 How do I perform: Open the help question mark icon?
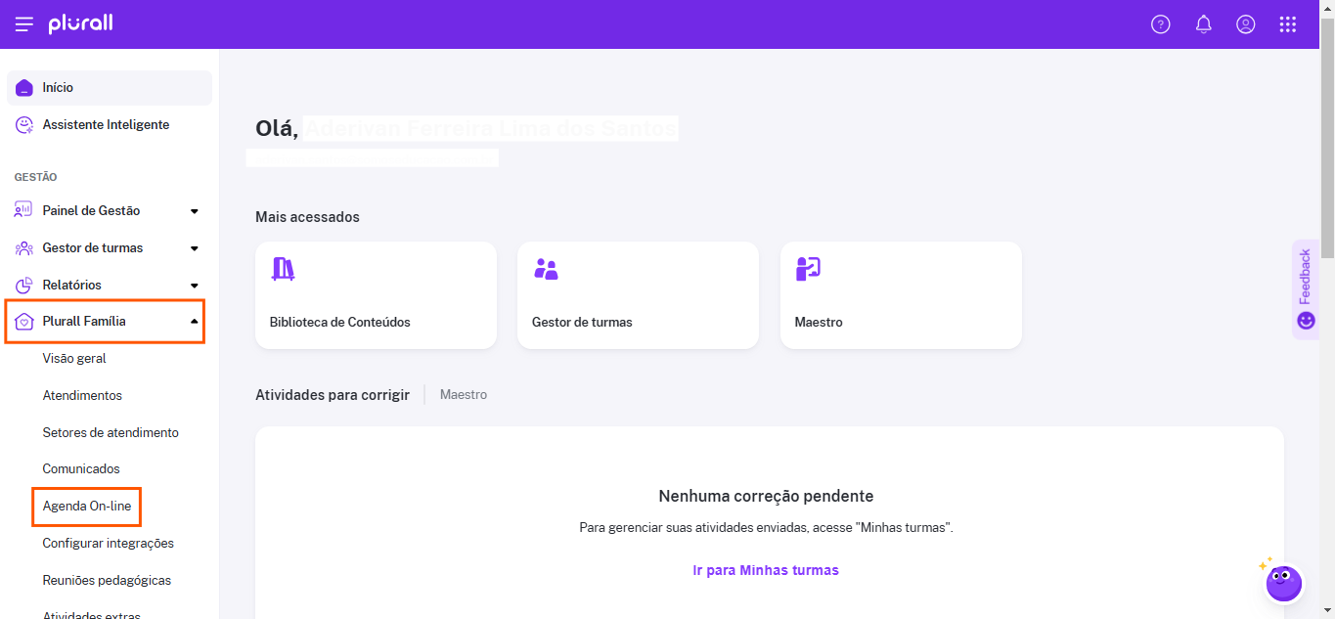(x=1161, y=24)
